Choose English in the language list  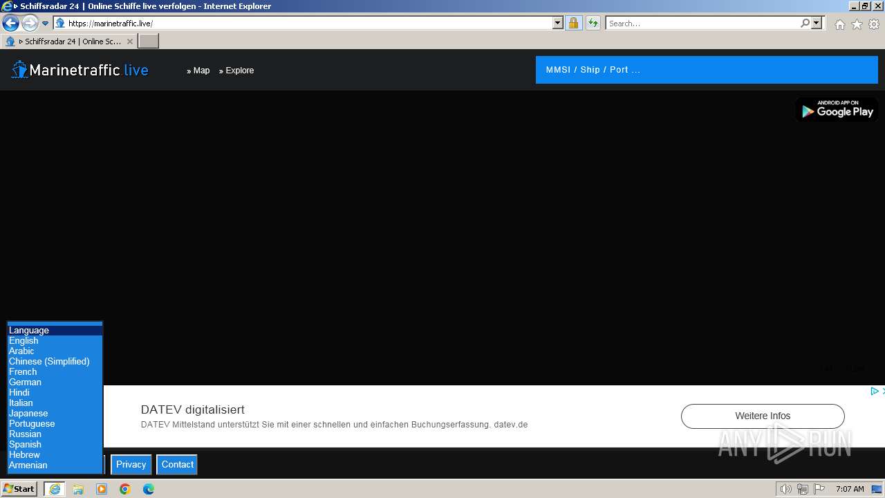pyautogui.click(x=55, y=341)
